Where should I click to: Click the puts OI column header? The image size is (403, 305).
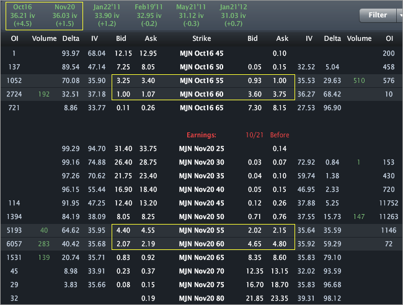tap(389, 38)
